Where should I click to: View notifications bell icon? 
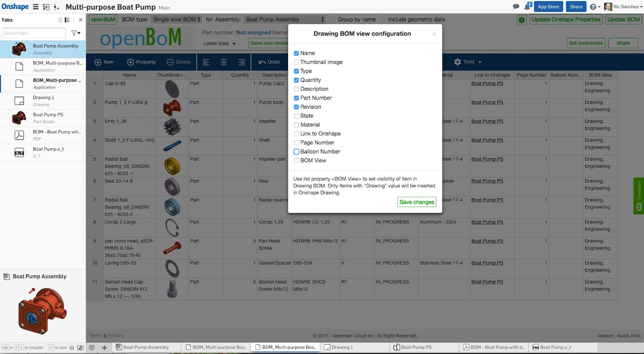coord(528,6)
